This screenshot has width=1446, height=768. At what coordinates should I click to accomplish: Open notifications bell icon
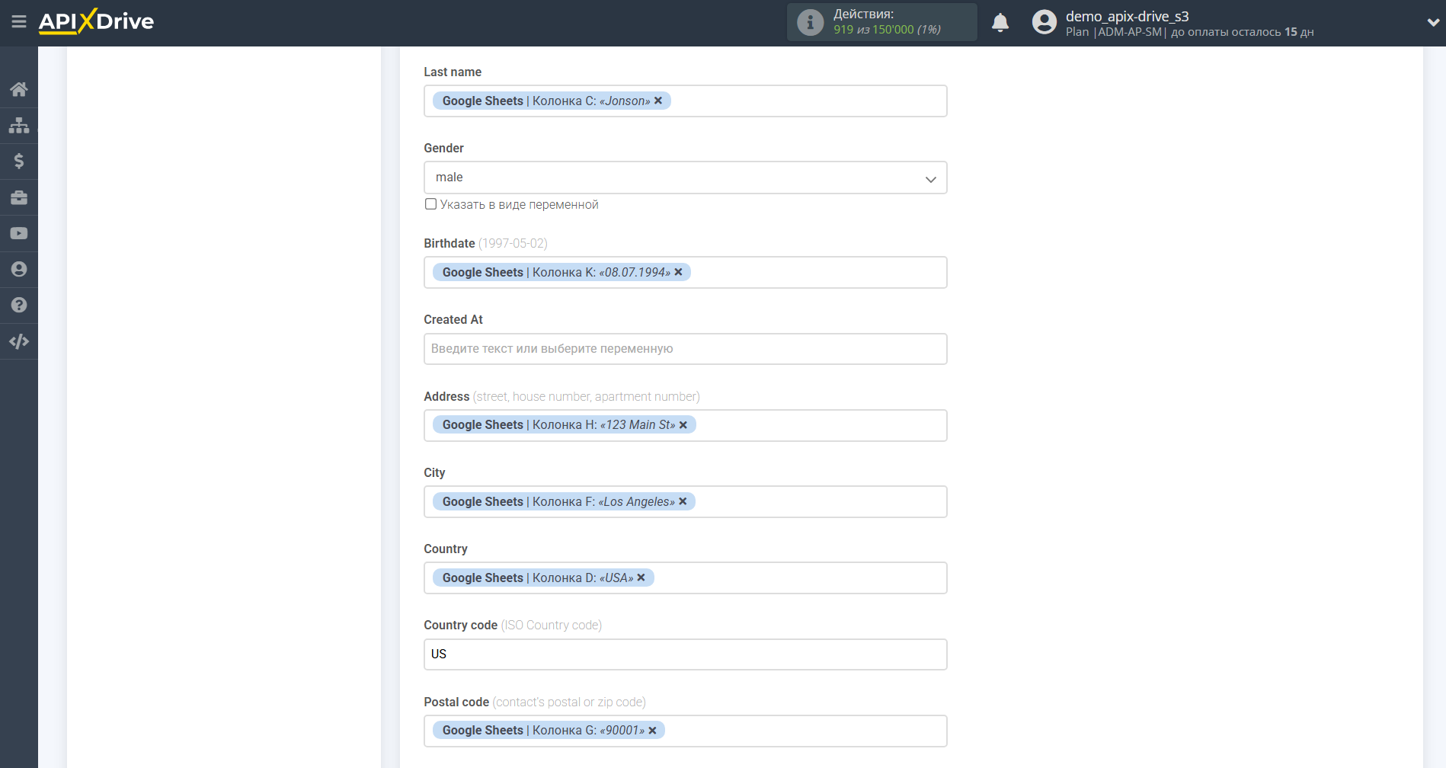1000,23
